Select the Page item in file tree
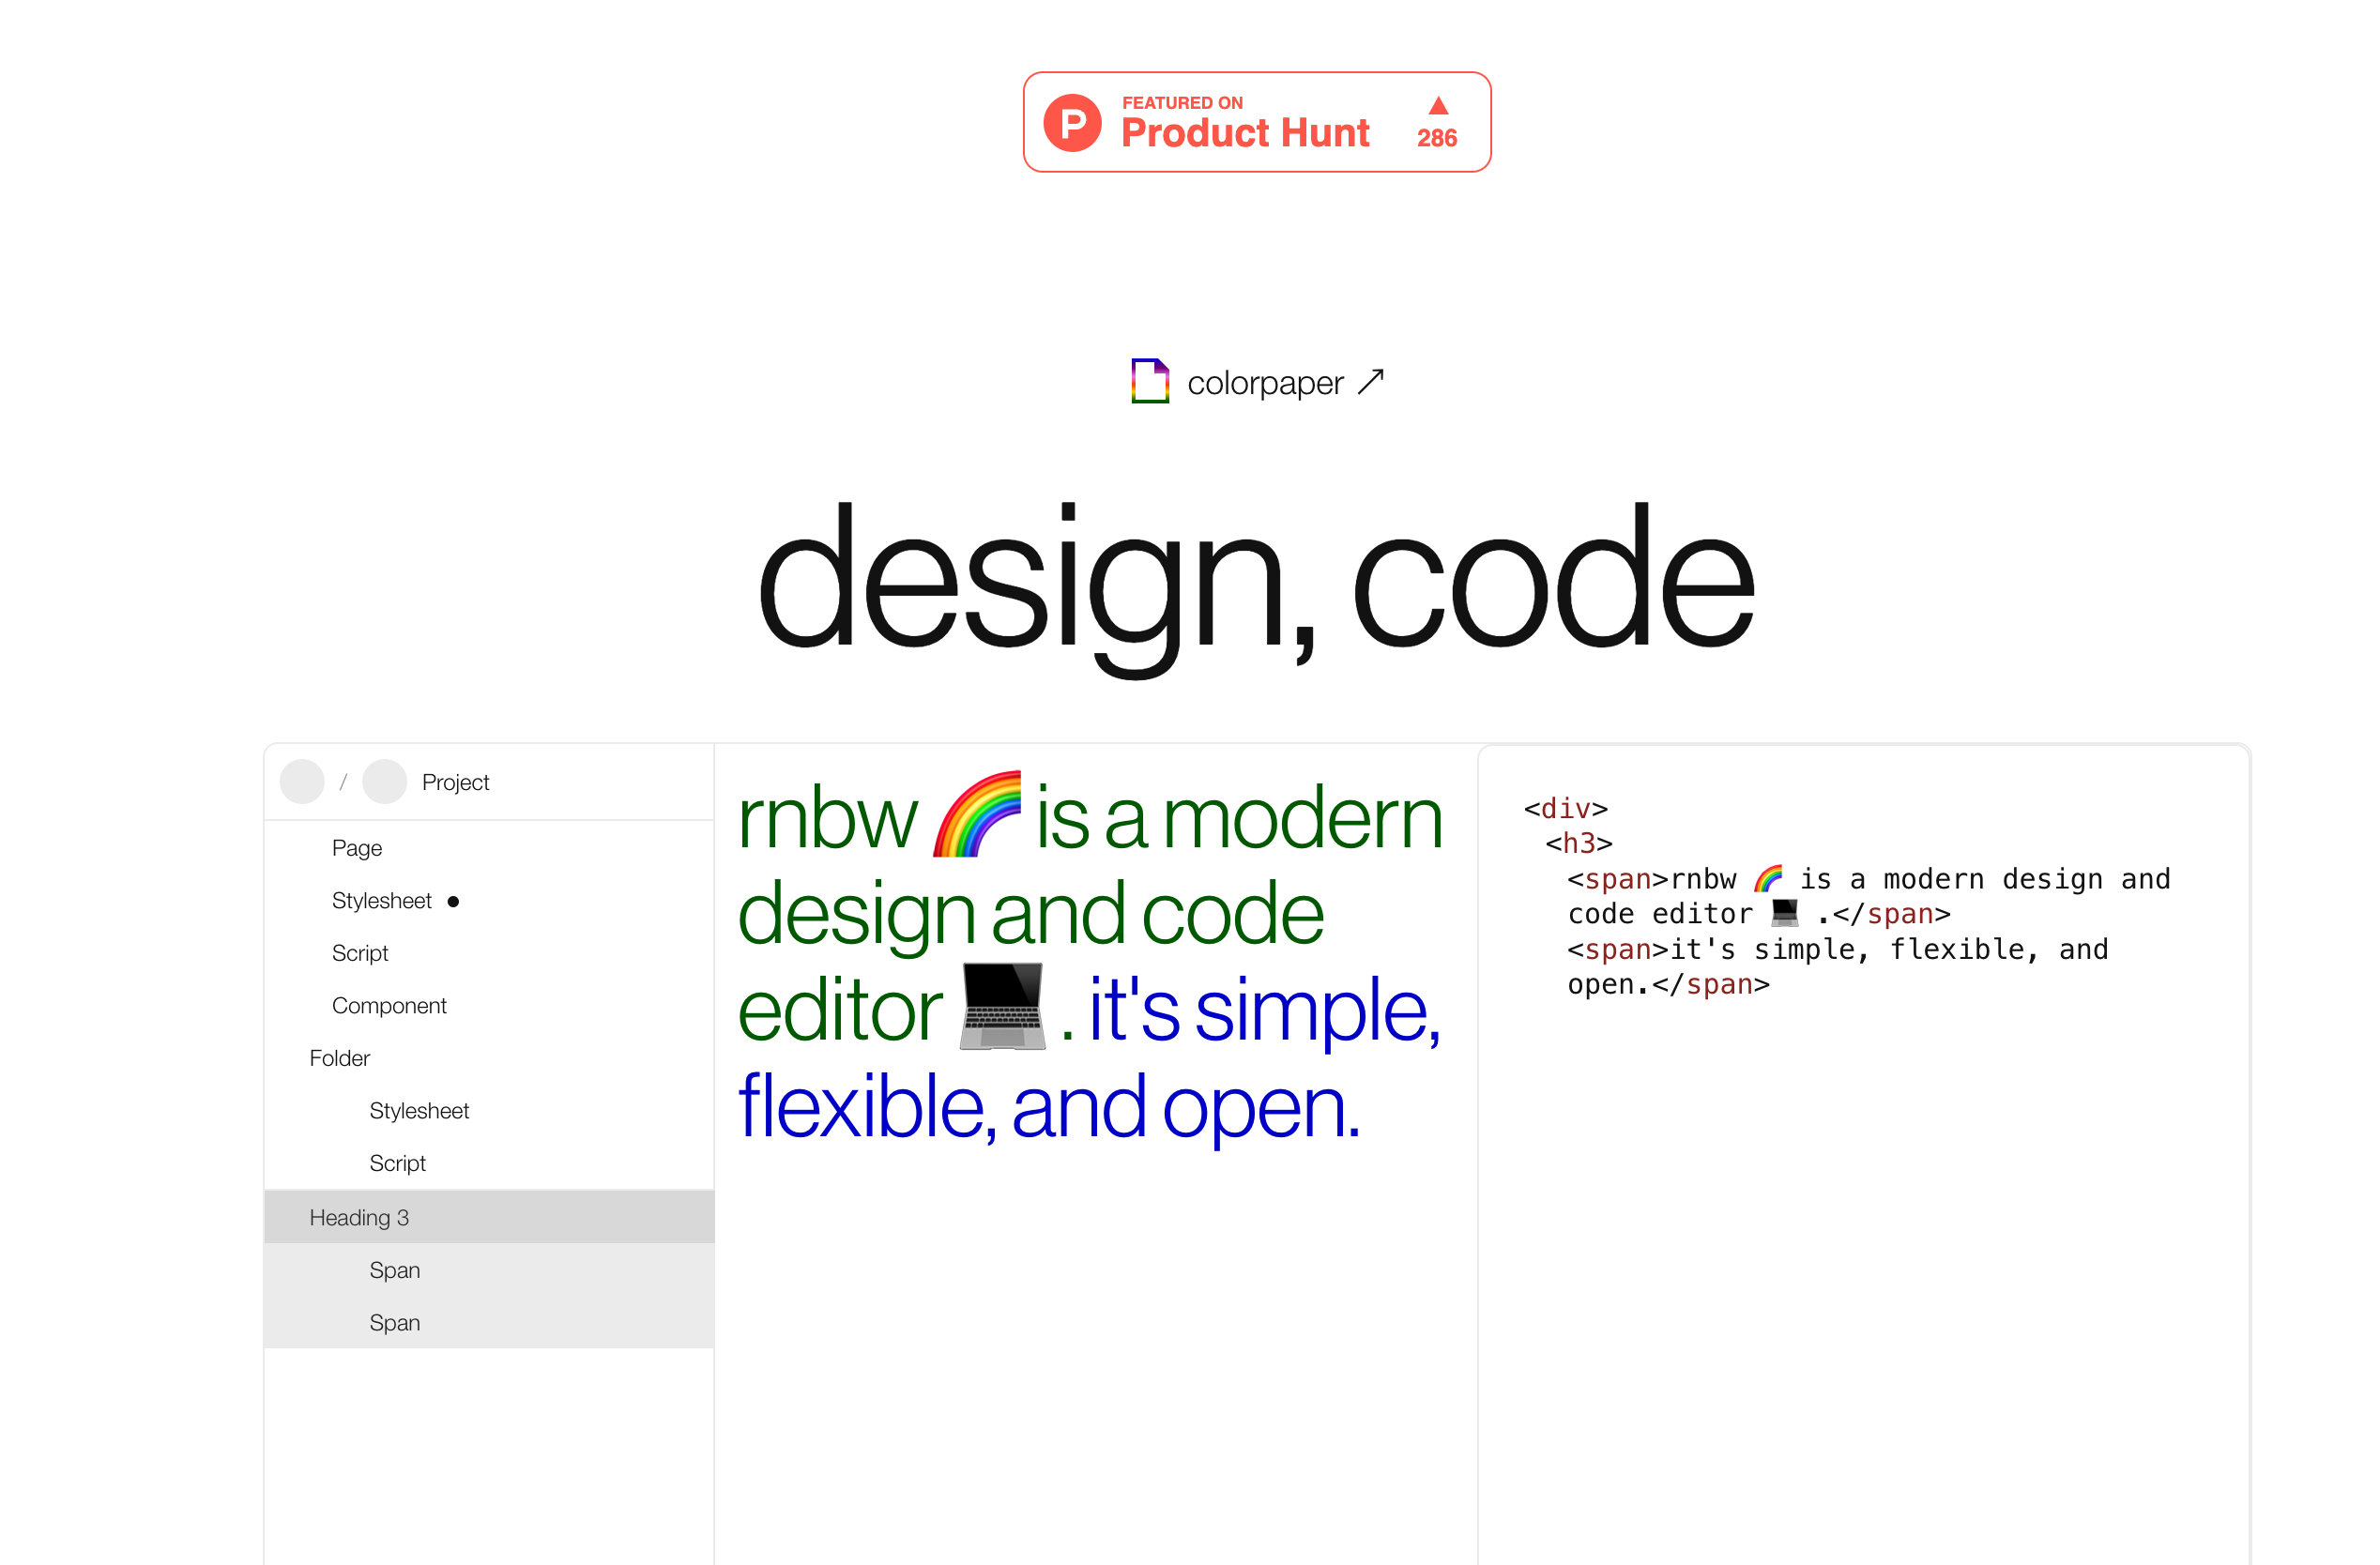The image size is (2380, 1565). pos(489,848)
